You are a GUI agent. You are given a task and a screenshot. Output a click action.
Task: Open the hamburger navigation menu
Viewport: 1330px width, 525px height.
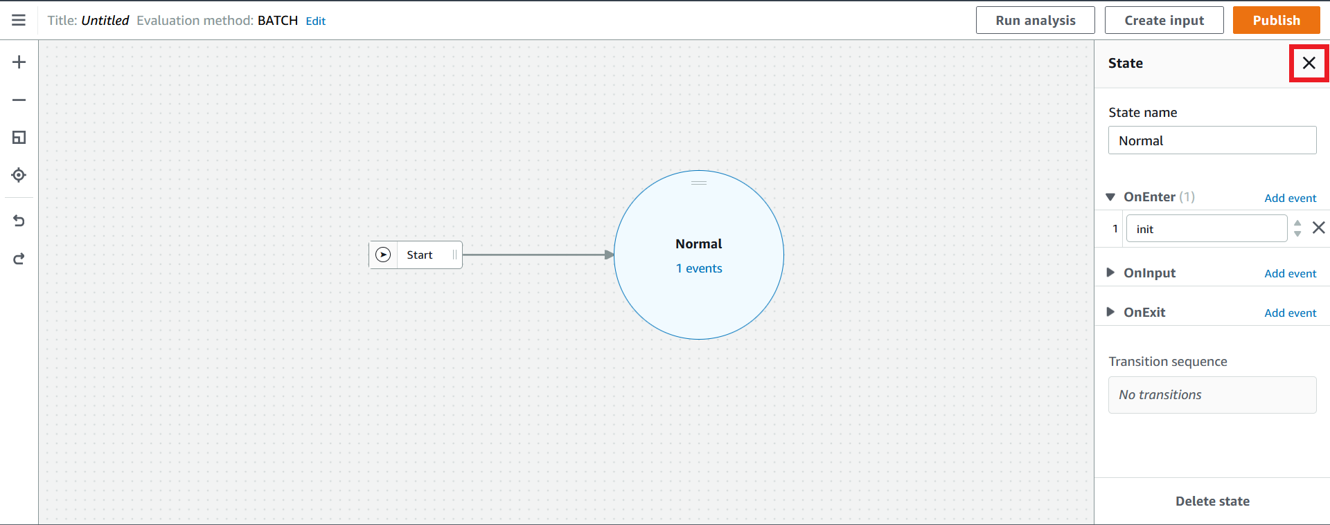pos(19,20)
